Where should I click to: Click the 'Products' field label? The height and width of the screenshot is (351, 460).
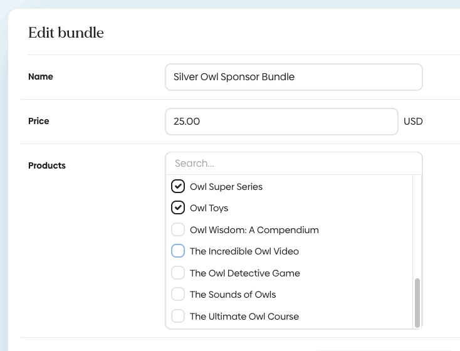[x=47, y=166]
